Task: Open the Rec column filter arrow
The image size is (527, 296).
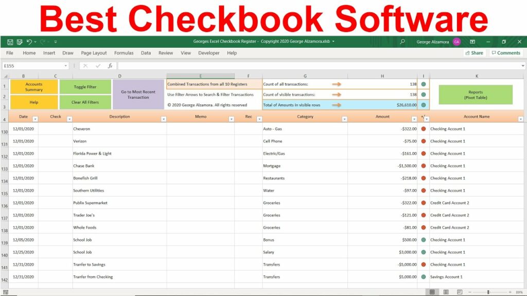Action: [259, 119]
